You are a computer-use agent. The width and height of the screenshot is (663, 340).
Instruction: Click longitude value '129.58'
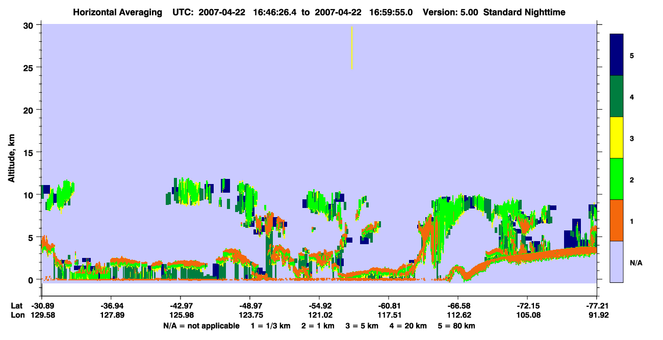point(42,315)
